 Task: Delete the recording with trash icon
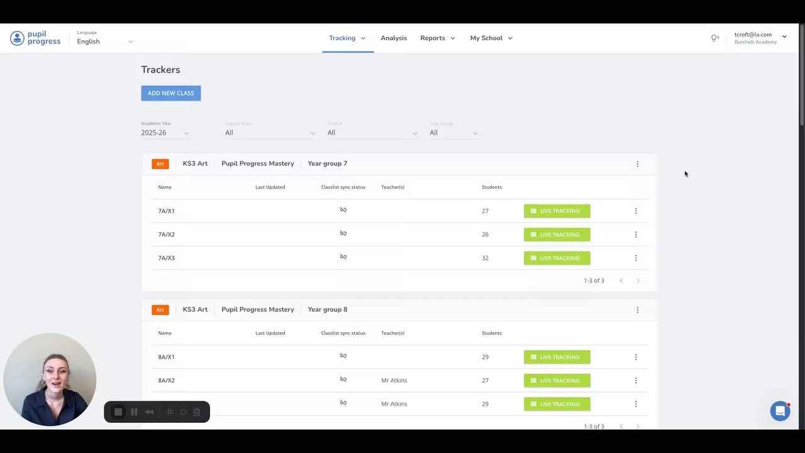[197, 412]
